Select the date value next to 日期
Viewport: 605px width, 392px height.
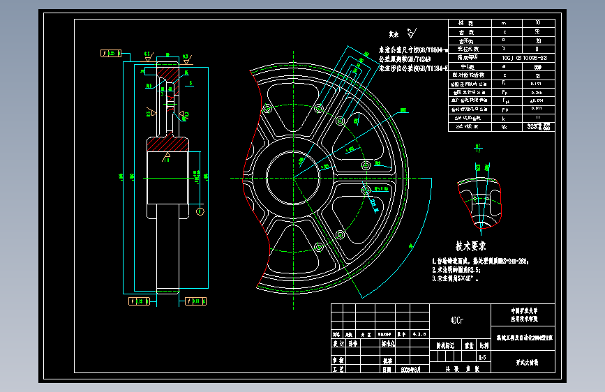(x=410, y=370)
